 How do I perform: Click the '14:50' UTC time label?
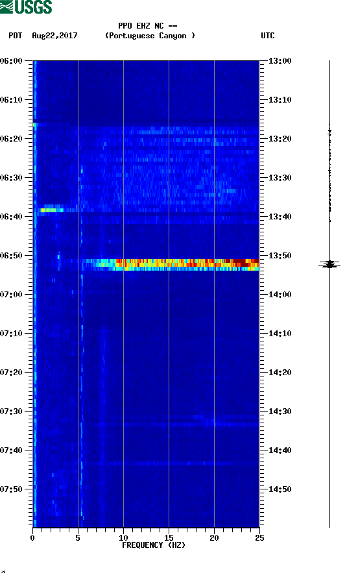point(280,489)
